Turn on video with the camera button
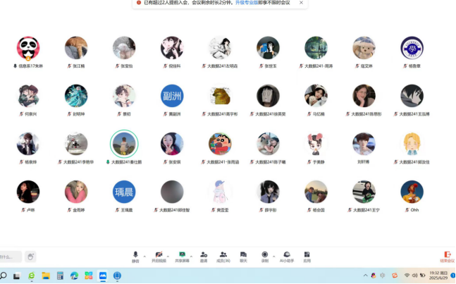The height and width of the screenshot is (284, 456). (159, 255)
